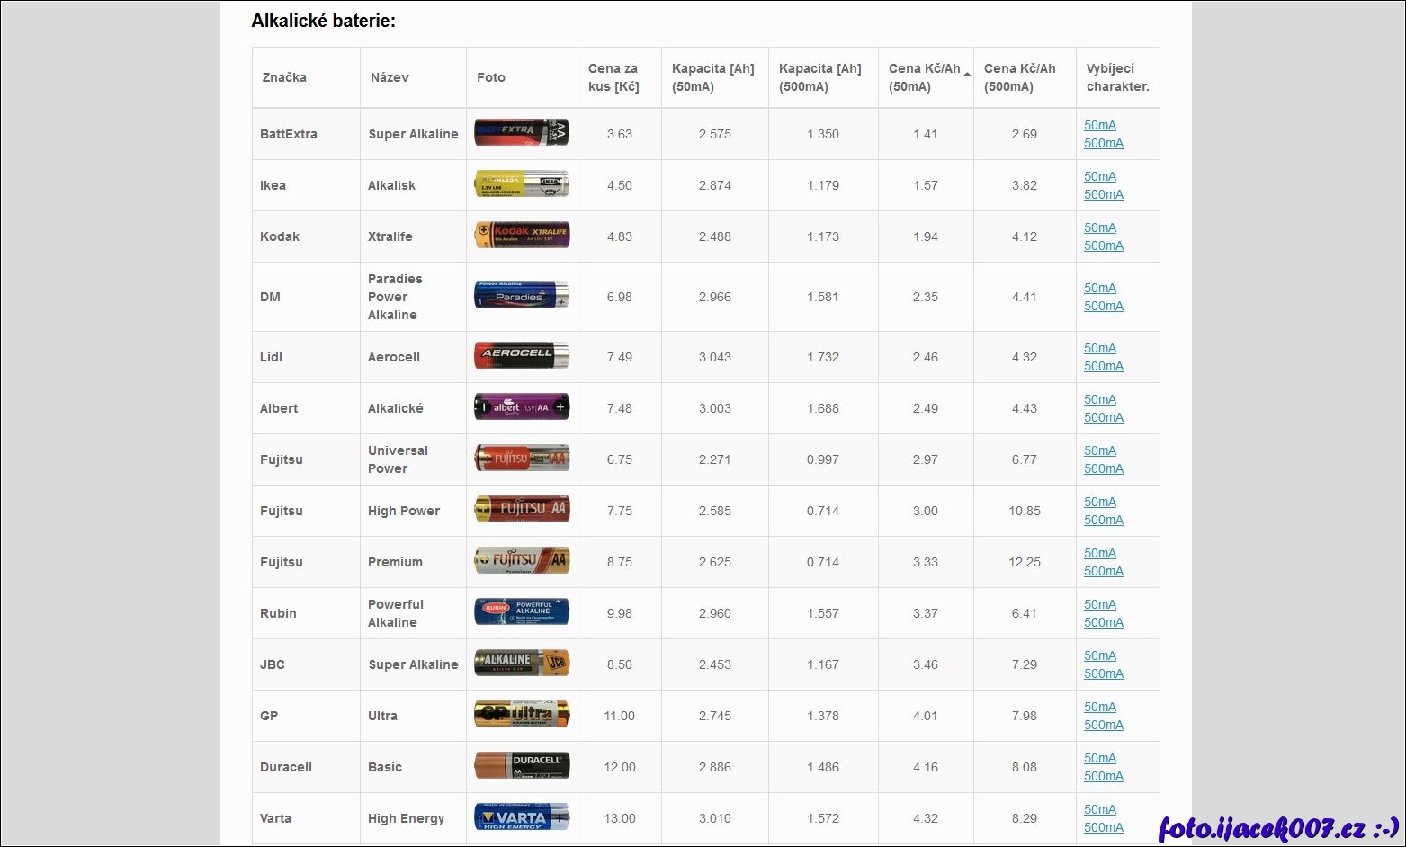
Task: Open the Kodak Xtralife battery picture
Action: tap(522, 236)
